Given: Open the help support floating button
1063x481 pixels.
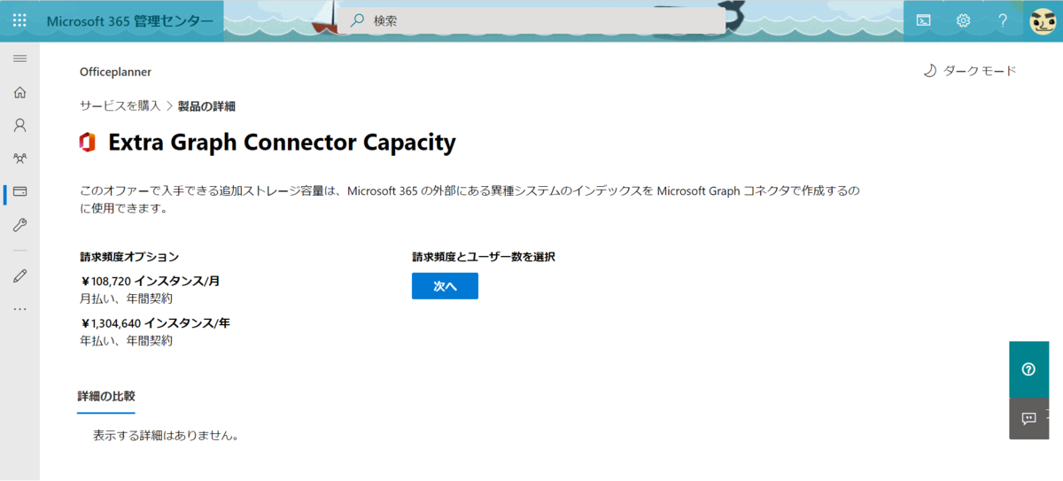Looking at the screenshot, I should [1028, 369].
